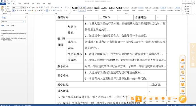Click the orange padlock icon in the side panel
This screenshot has width=196, height=106.
point(183,66)
